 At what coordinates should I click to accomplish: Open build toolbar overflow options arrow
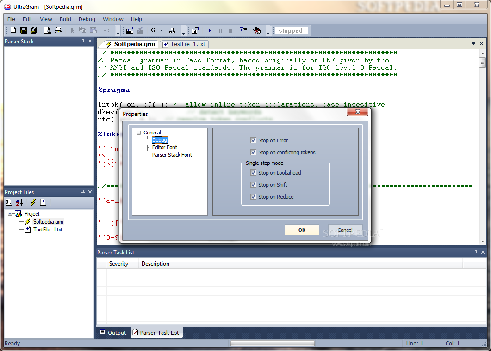tap(184, 32)
